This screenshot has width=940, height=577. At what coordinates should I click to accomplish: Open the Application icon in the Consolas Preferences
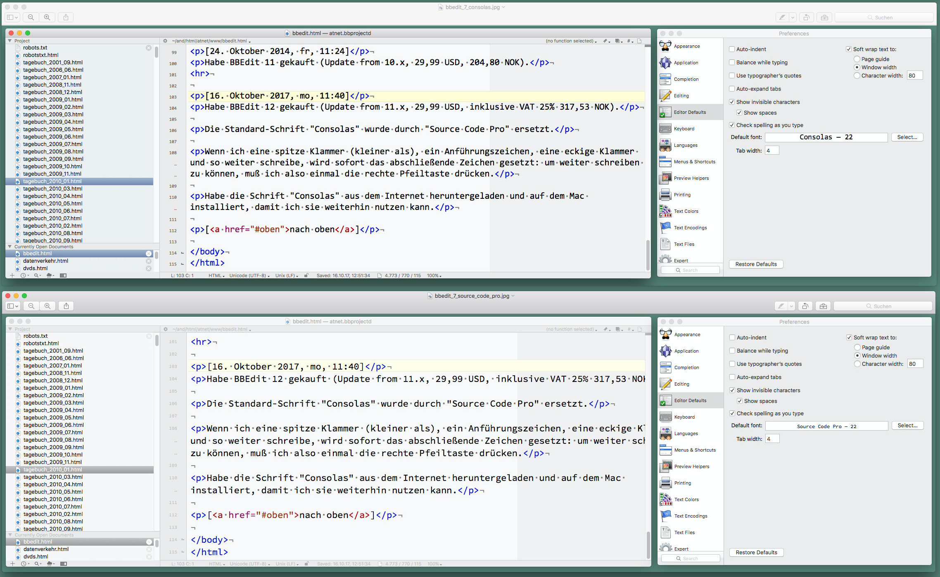(x=665, y=63)
